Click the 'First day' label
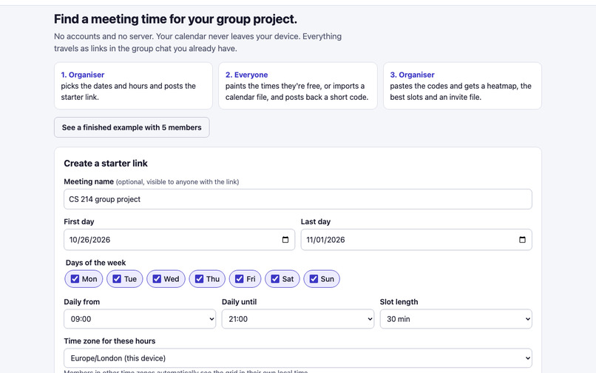This screenshot has height=373, width=596. tap(79, 221)
